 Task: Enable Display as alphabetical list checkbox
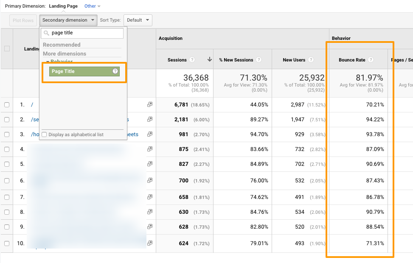(45, 134)
